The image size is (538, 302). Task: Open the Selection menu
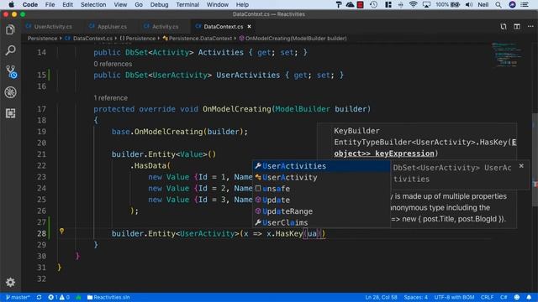(x=93, y=4)
